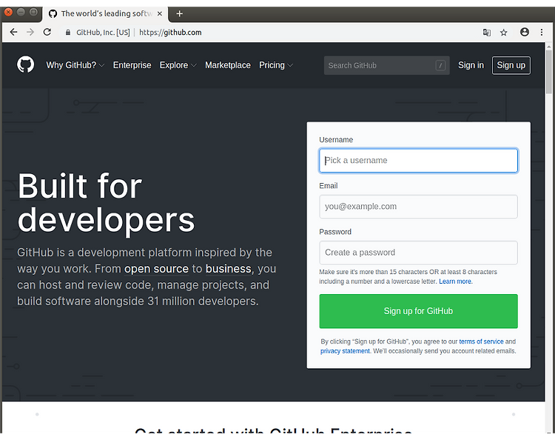Close the GitHub browser tab
Screen dimensions: 555x440
pos(160,13)
